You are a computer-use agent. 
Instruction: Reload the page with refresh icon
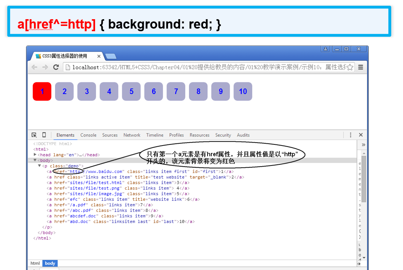pos(56,67)
